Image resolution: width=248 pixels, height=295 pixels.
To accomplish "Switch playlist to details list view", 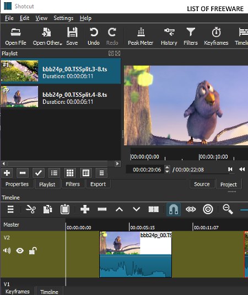I will [x=54, y=173].
